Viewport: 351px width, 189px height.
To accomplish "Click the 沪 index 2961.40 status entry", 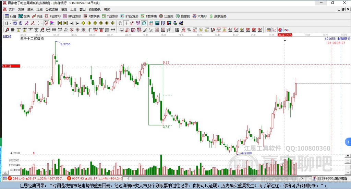I will click(35, 178).
